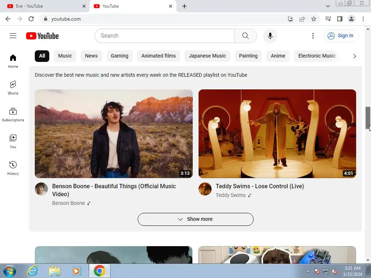Click muted volume tray icon
The image size is (371, 278).
click(334, 271)
